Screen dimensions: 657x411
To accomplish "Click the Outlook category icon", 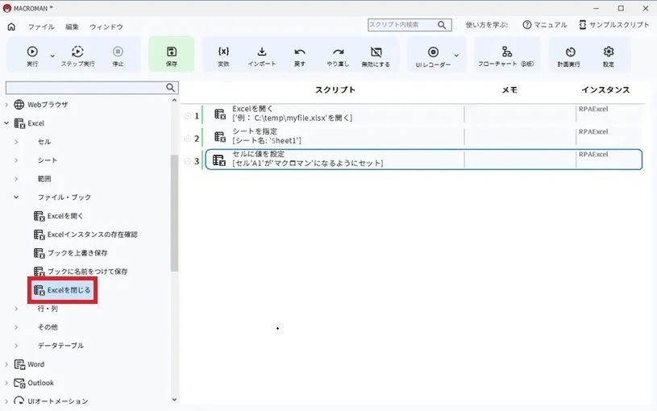I will pyautogui.click(x=19, y=383).
